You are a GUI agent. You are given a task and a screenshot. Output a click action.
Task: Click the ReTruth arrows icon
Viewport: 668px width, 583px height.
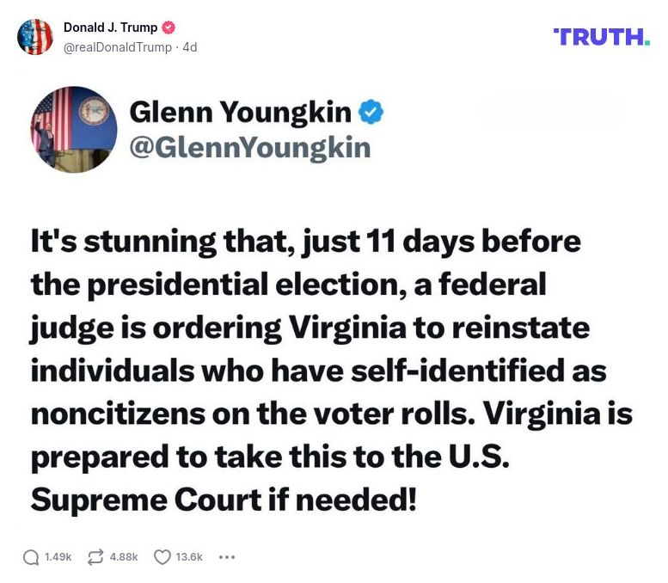(x=95, y=557)
